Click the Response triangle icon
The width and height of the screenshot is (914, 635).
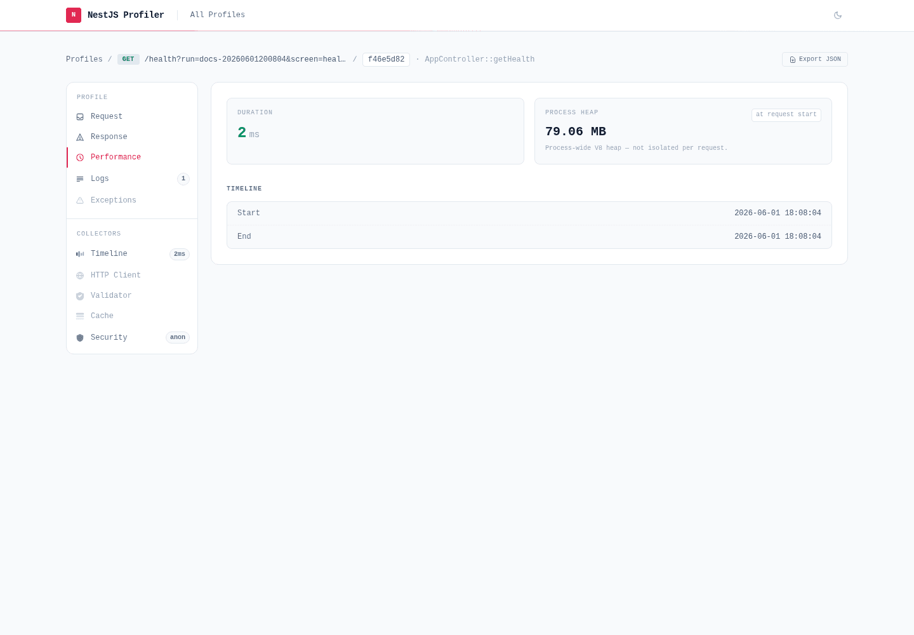click(x=80, y=137)
